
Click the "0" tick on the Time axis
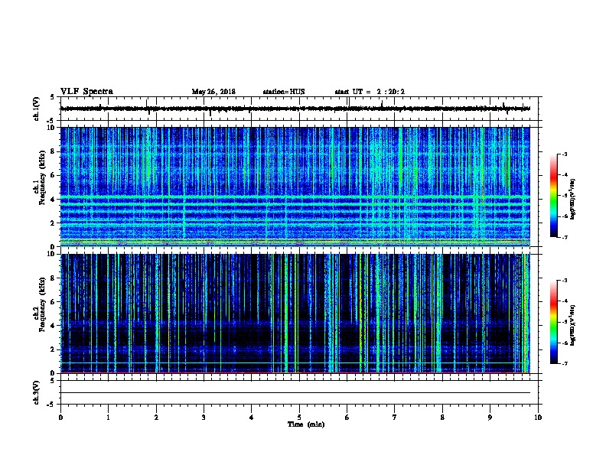[60, 418]
